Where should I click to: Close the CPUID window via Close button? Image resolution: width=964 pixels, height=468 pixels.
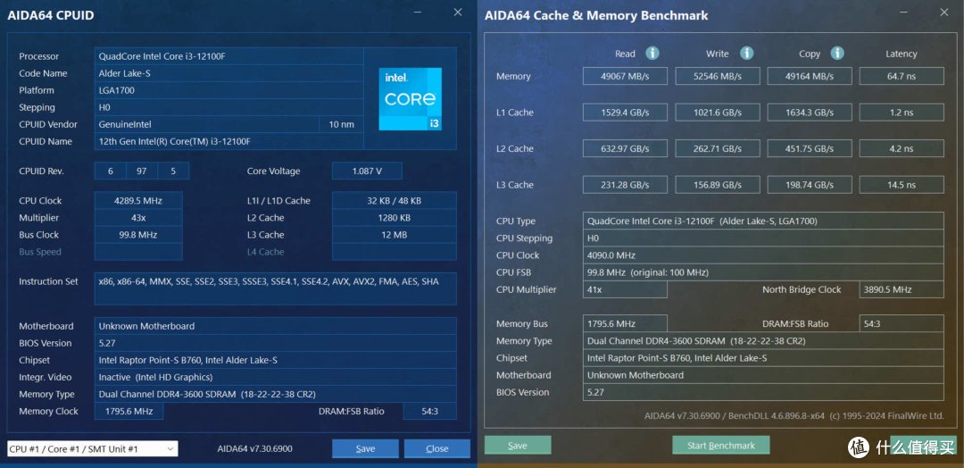437,449
